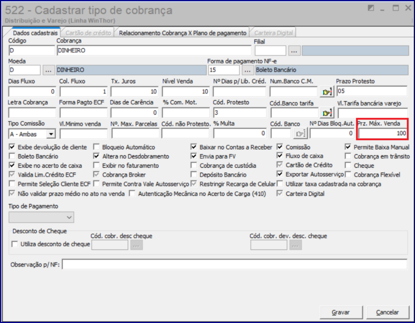Enable Bloqueio Automático checkbox
415x323 pixels.
click(97, 147)
